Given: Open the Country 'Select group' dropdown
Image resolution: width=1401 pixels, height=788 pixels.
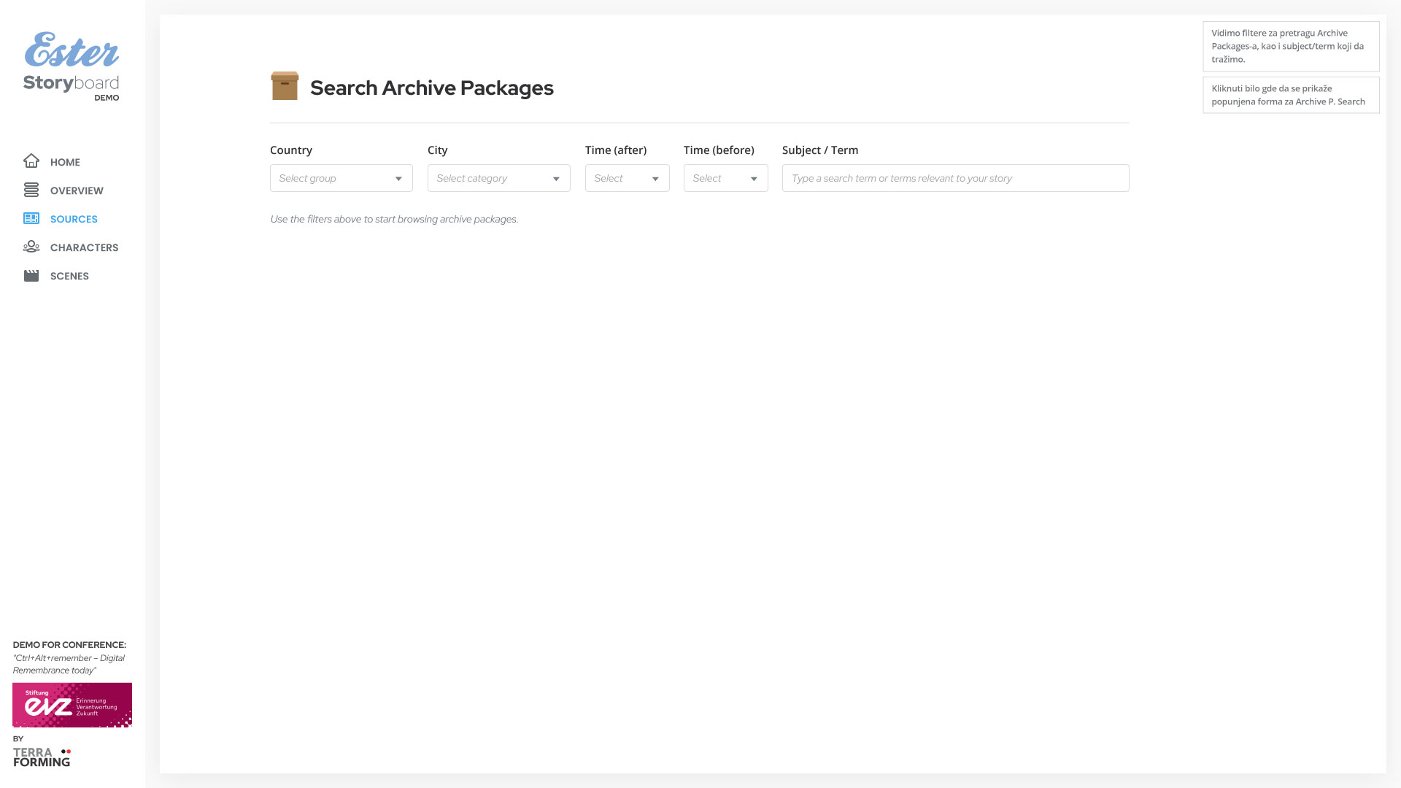Looking at the screenshot, I should click(x=341, y=178).
